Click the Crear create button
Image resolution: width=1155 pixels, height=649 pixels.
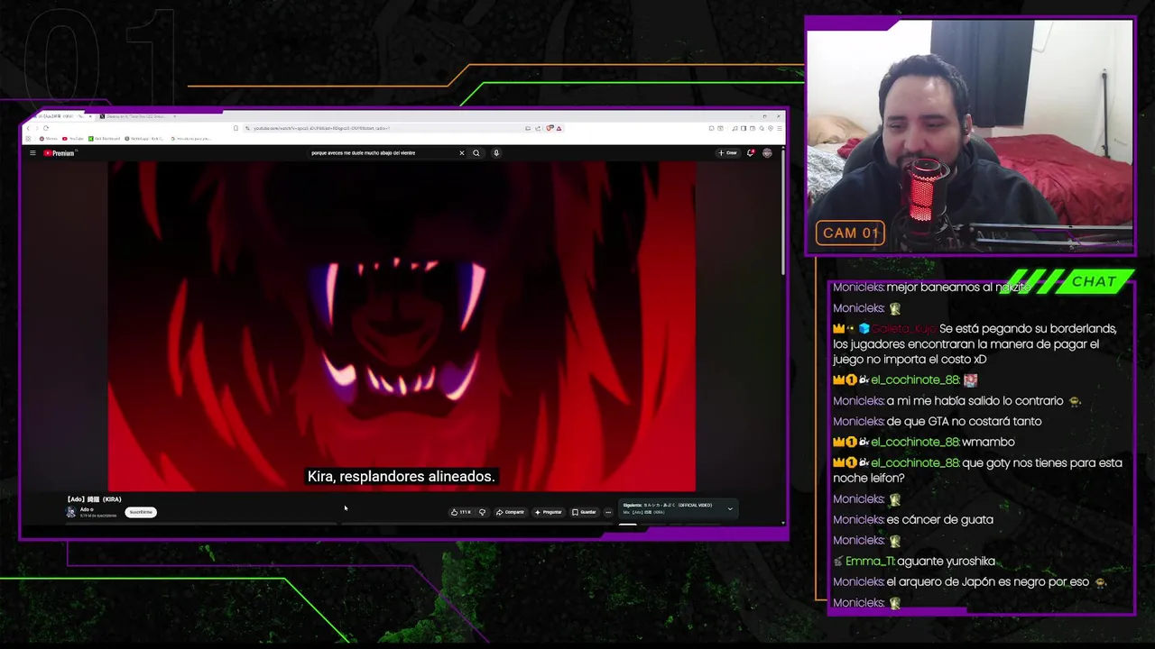click(x=727, y=153)
